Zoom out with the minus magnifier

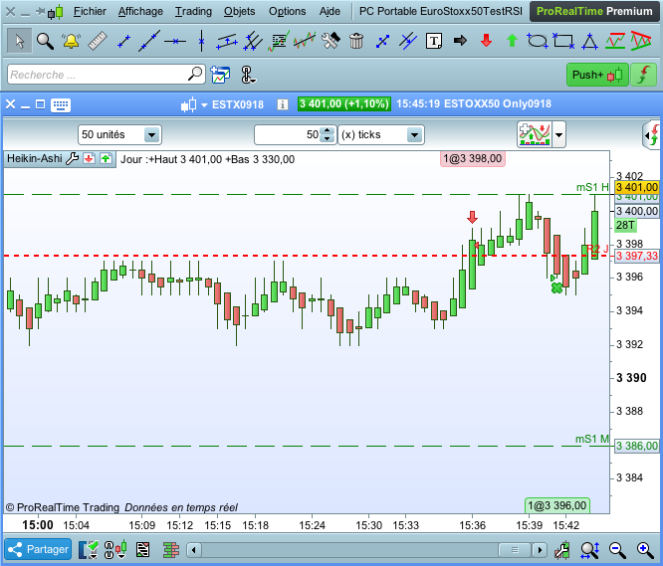pyautogui.click(x=616, y=549)
